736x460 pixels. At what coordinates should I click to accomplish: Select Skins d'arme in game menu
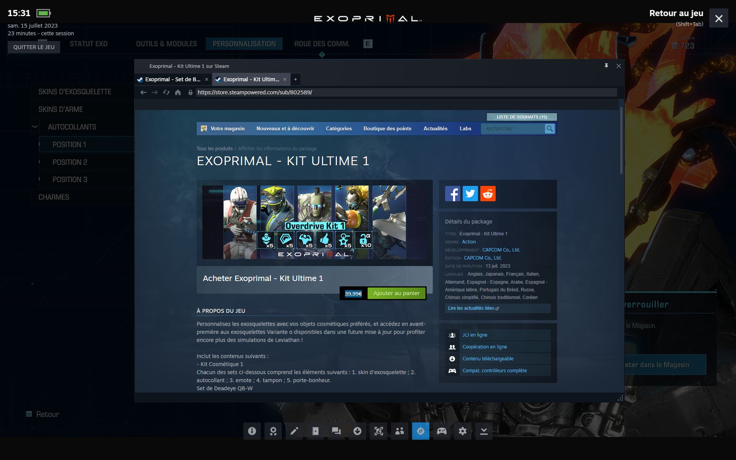click(x=82, y=110)
